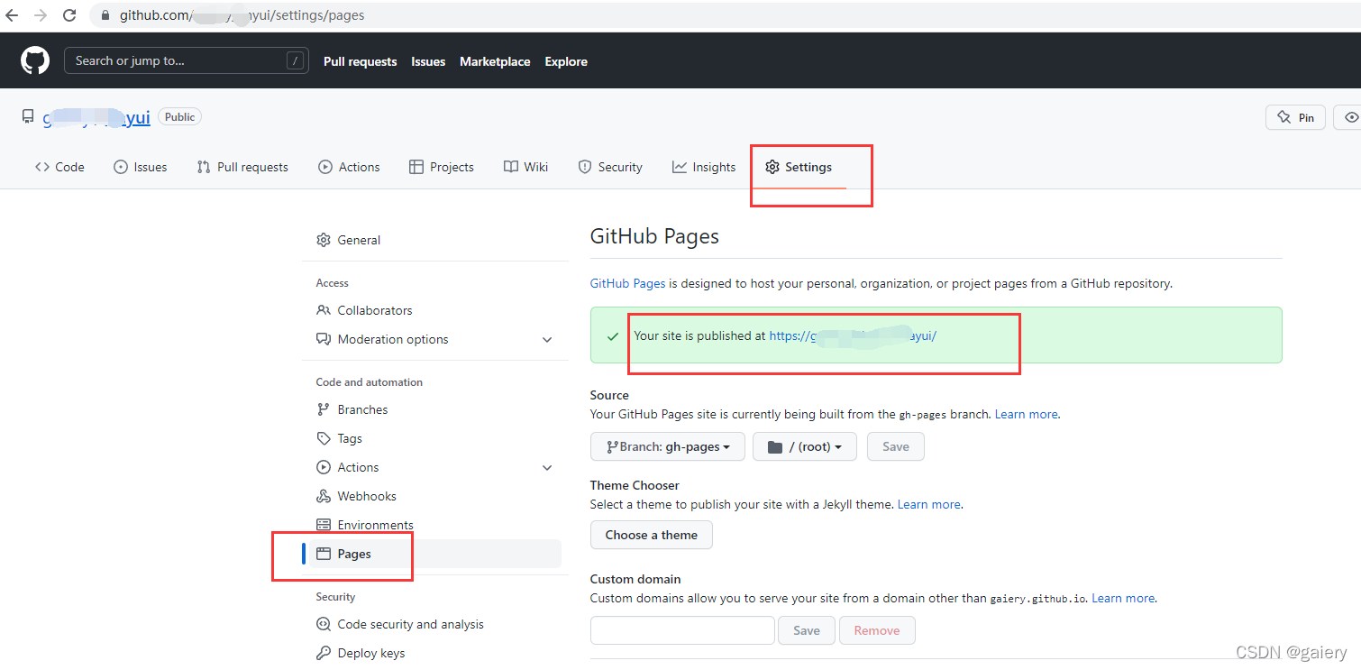The height and width of the screenshot is (670, 1361).
Task: Click the slash shortcut icon in the search box
Action: 295,60
